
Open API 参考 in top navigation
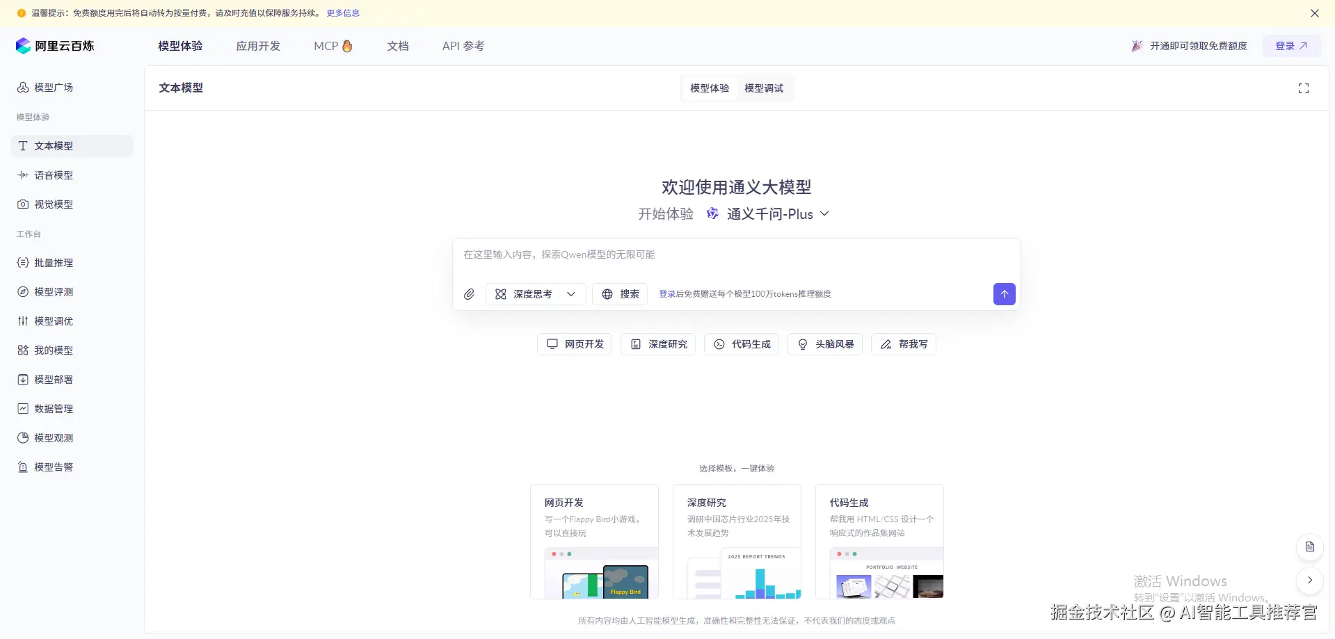(463, 46)
